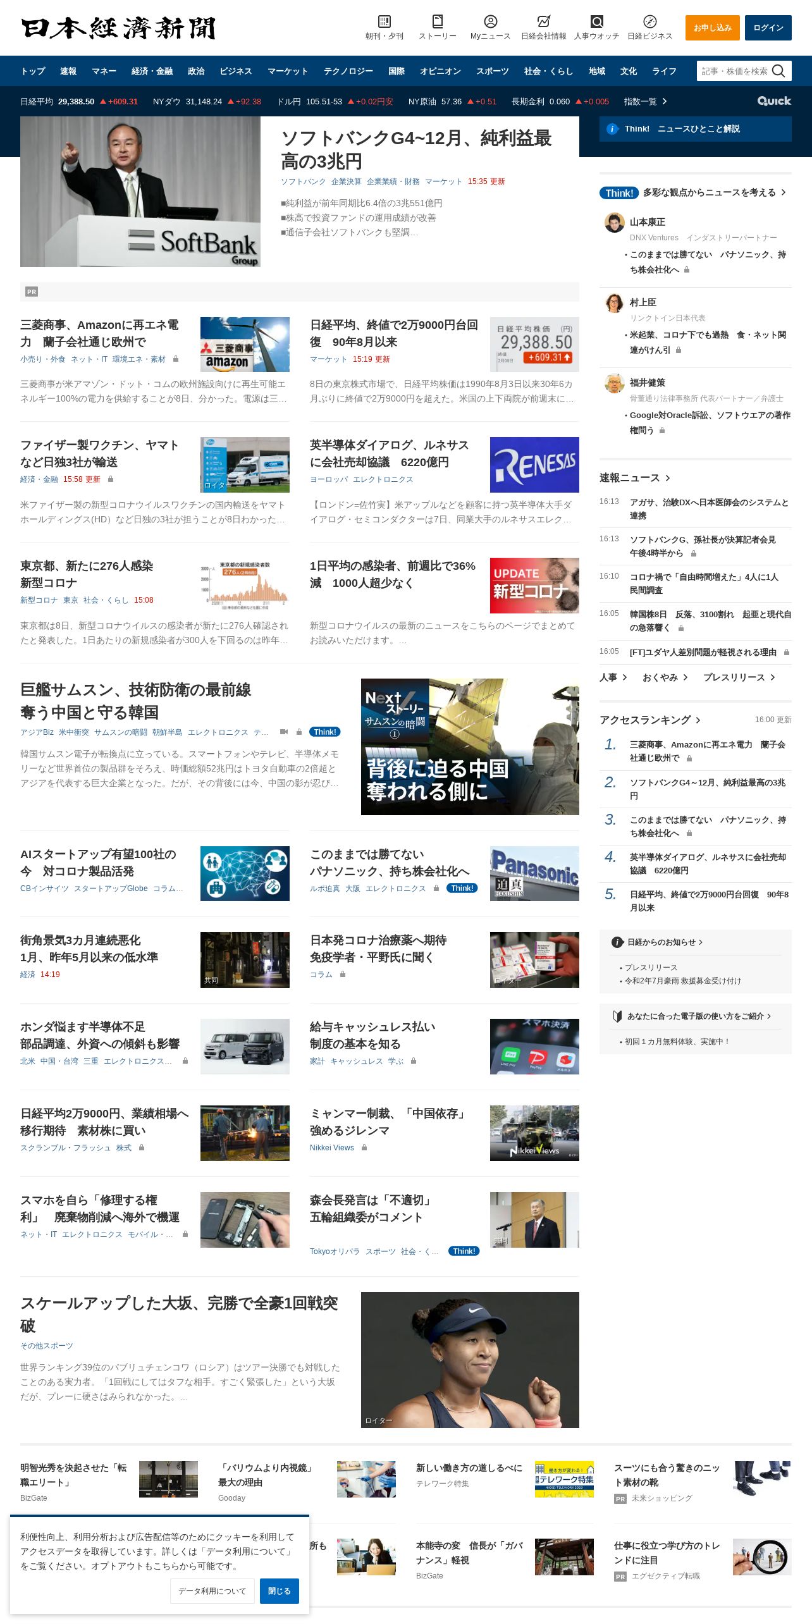Click 山本康正's avatar
This screenshot has height=1624, width=812.
[614, 223]
